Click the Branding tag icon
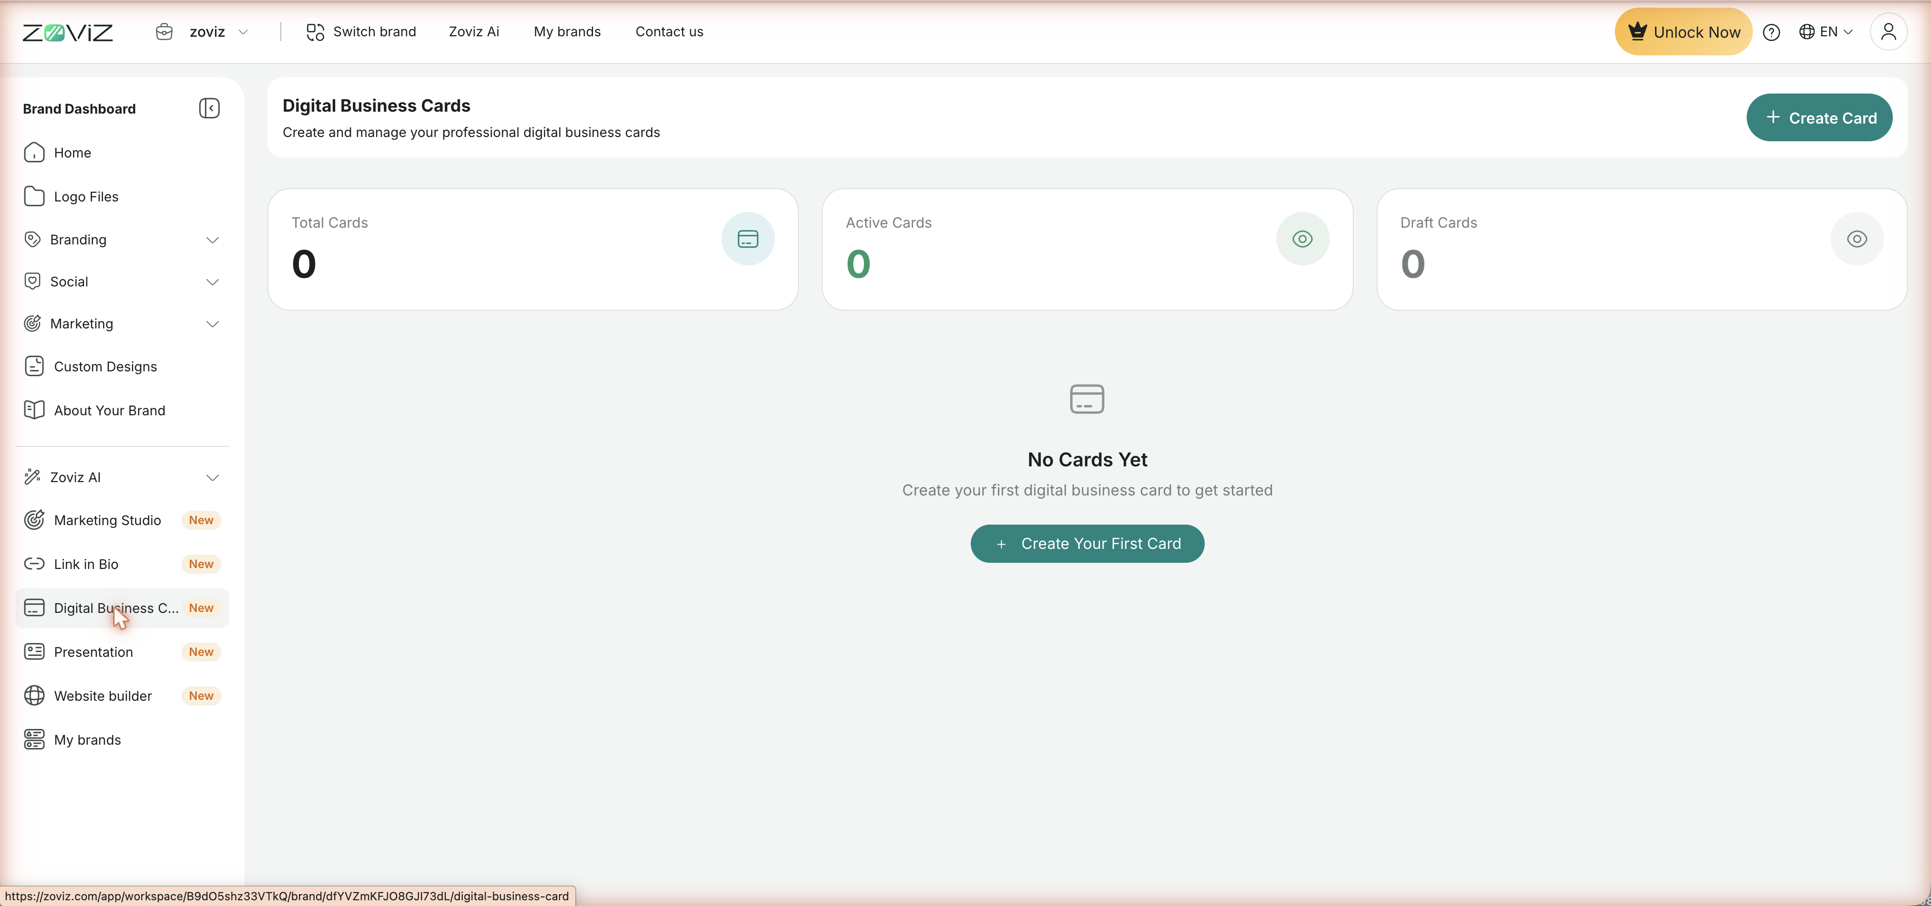The height and width of the screenshot is (906, 1931). pos(32,239)
